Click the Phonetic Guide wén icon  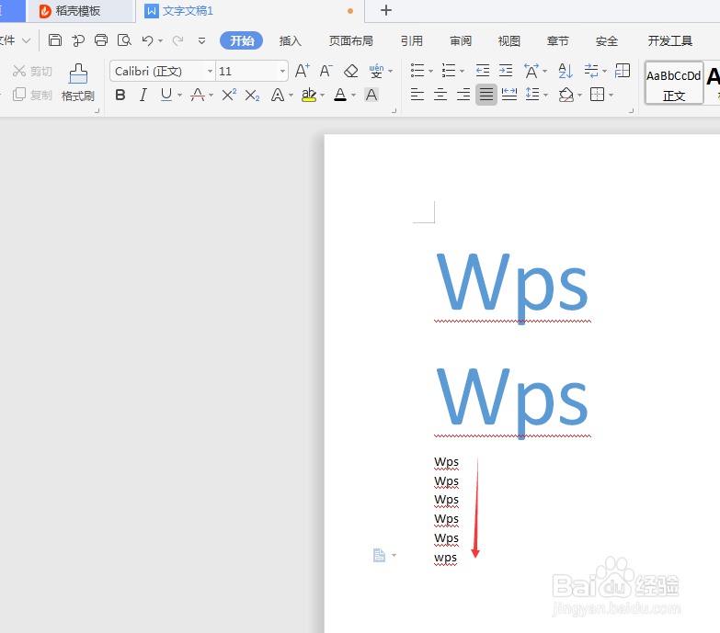click(376, 71)
